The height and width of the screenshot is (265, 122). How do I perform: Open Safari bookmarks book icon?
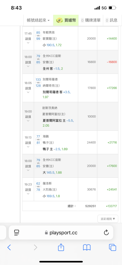(x=87, y=248)
